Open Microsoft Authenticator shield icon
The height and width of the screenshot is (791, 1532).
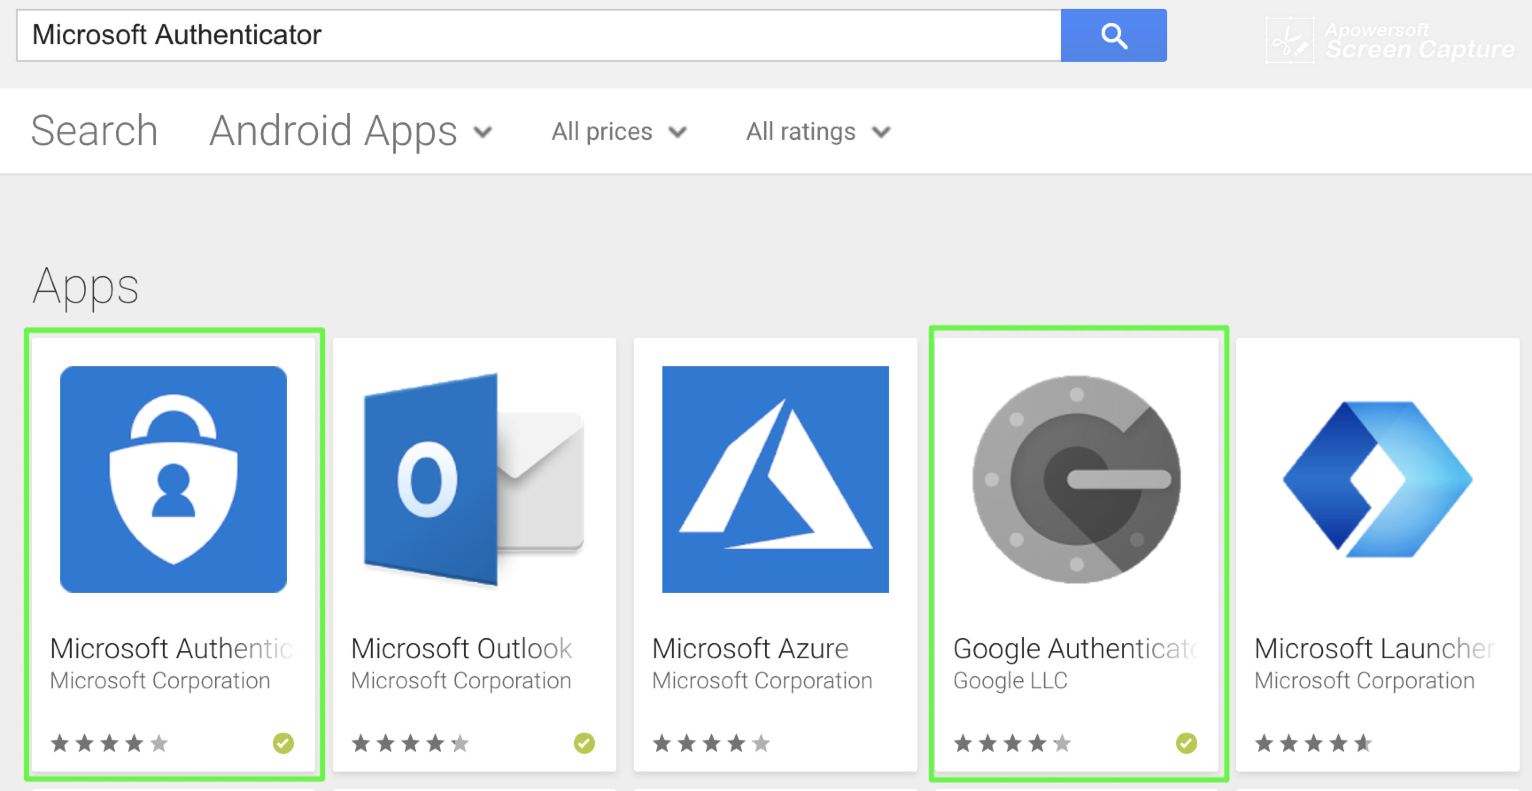coord(173,479)
